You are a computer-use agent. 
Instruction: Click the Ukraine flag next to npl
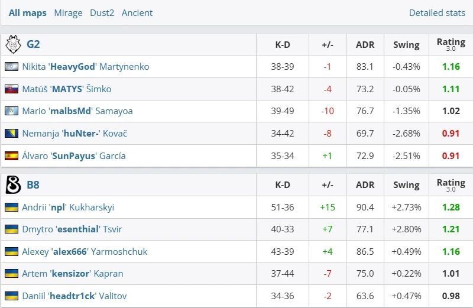click(11, 208)
